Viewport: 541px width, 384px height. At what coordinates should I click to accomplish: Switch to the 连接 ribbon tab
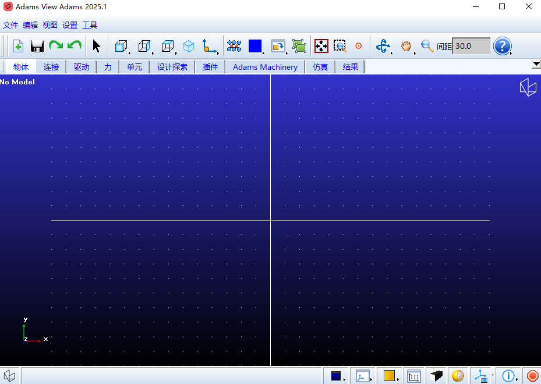click(x=51, y=67)
